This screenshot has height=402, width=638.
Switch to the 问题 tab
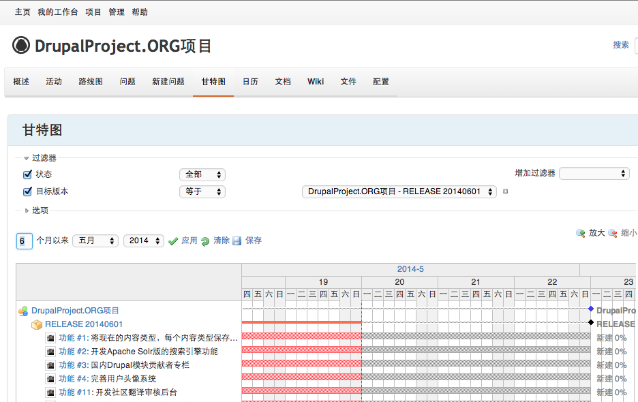(x=127, y=82)
